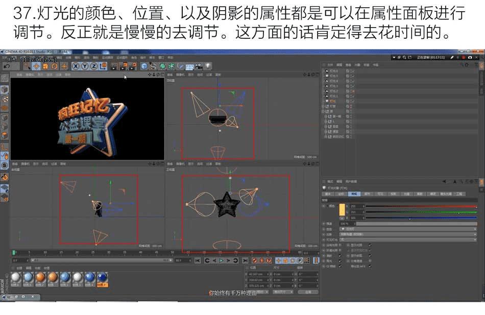The image size is (485, 315).
Task: Toggle the checkmark of the selected orange light
Action: 353,101
